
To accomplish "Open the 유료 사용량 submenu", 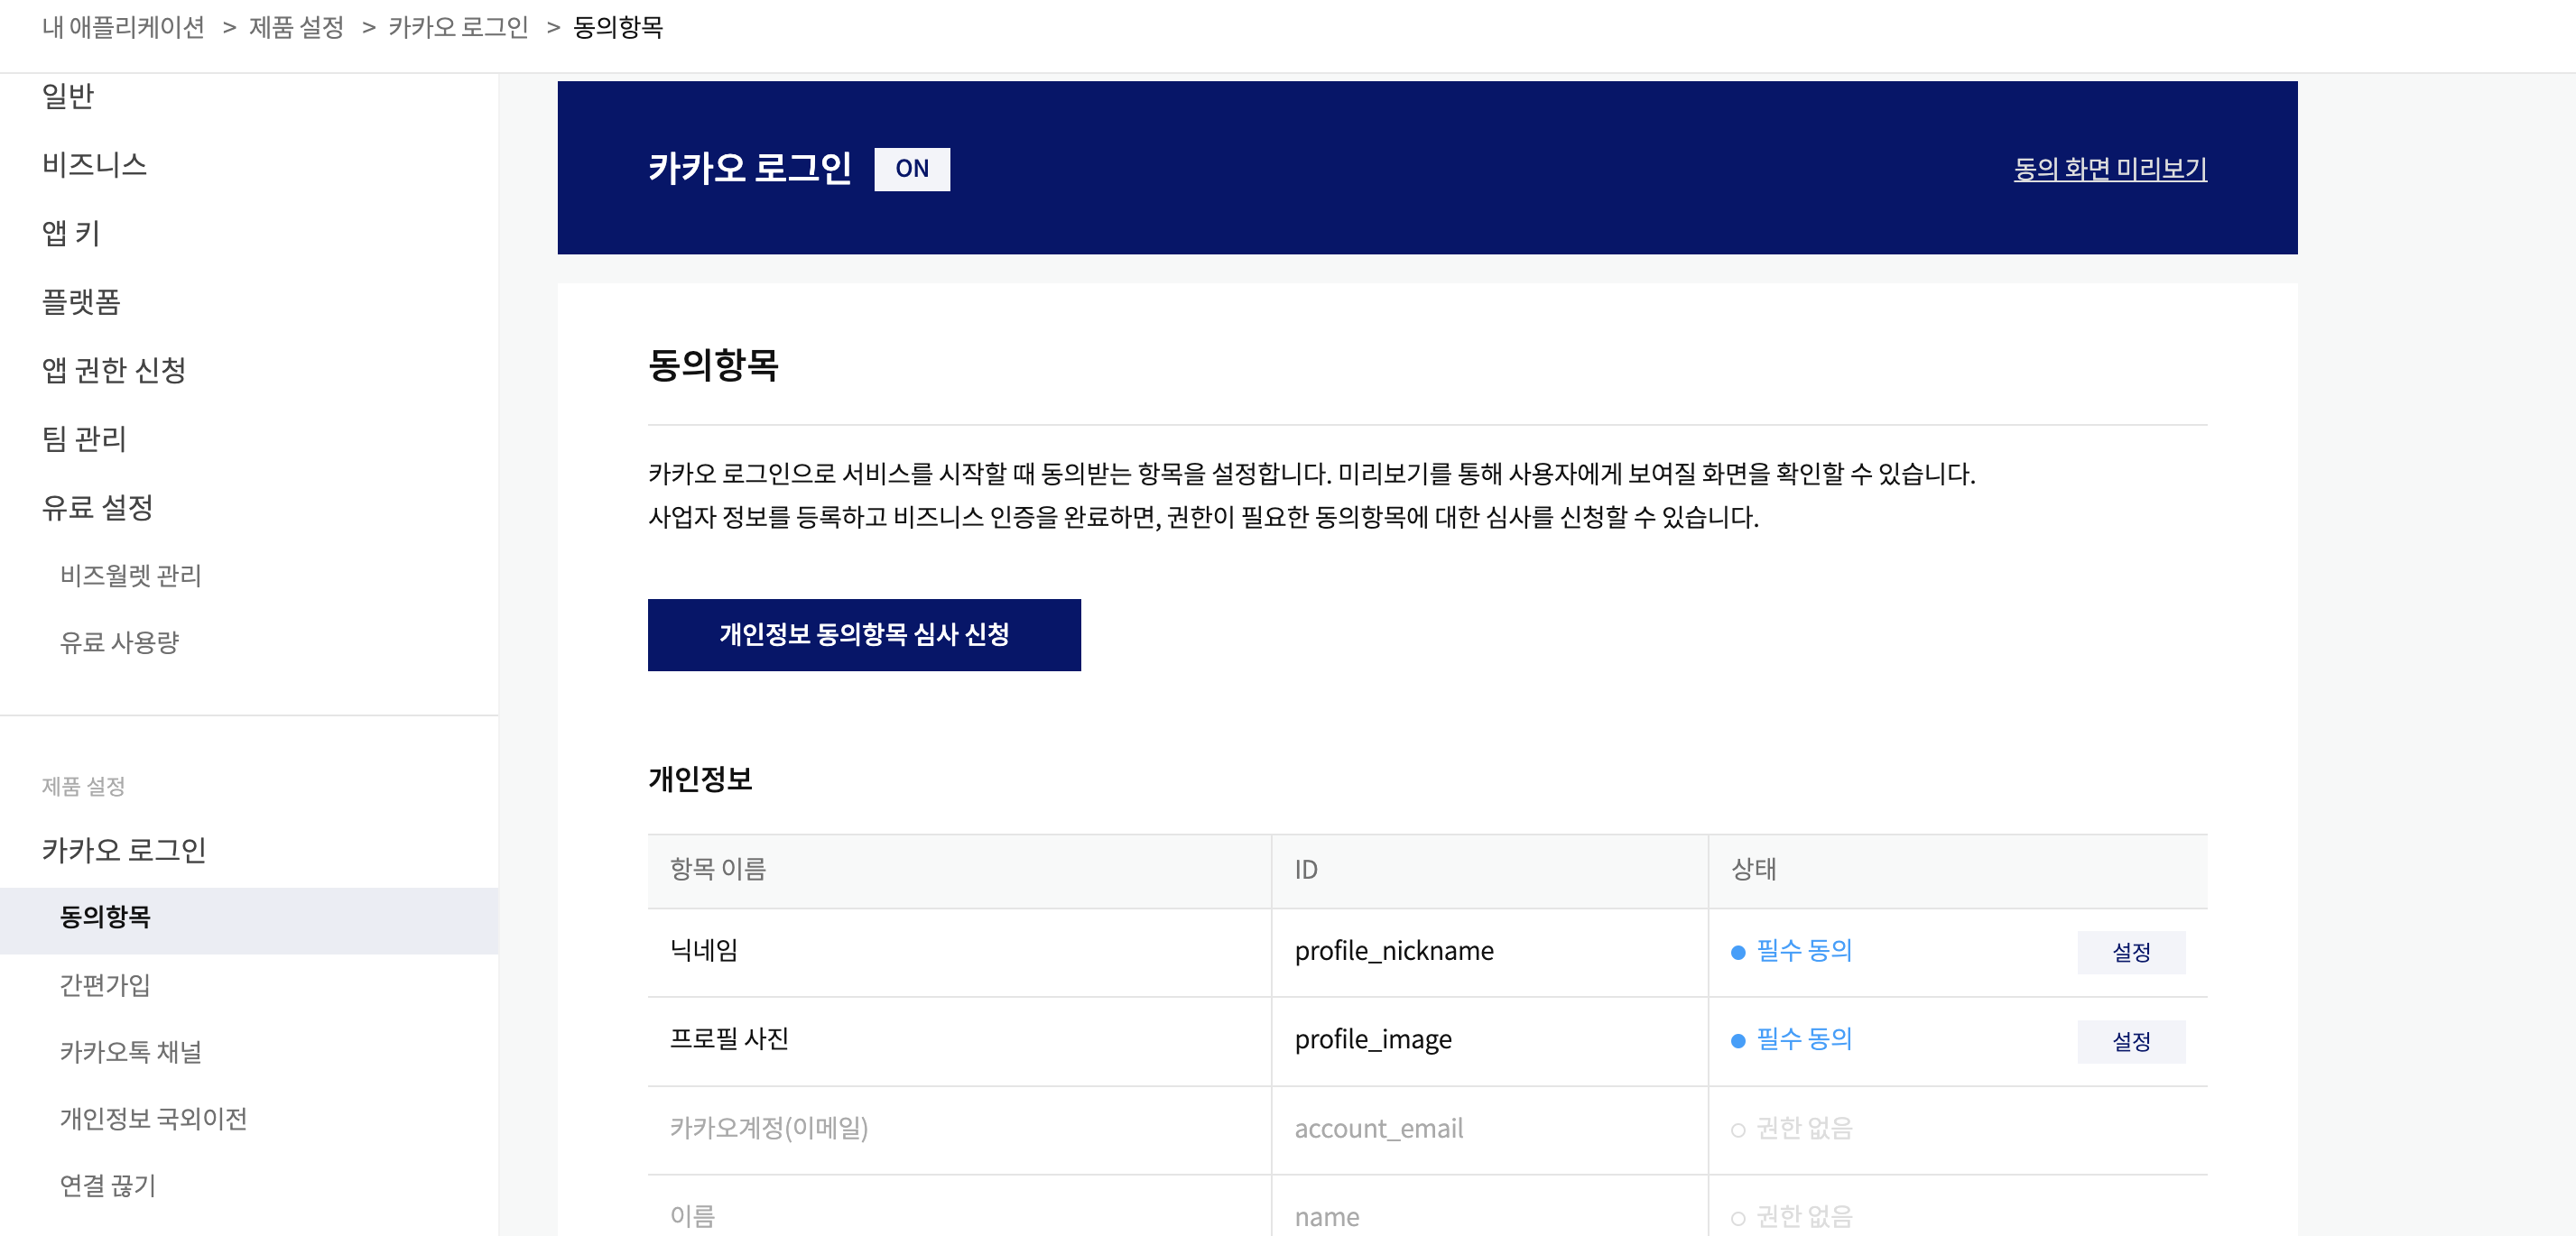I will [119, 642].
